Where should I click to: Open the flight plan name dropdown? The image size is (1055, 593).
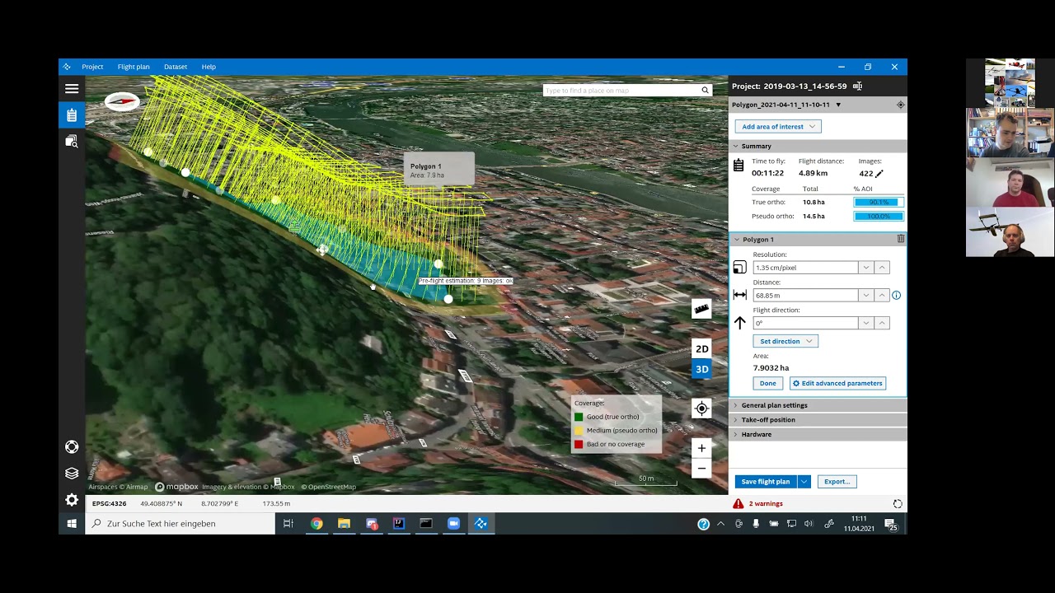pyautogui.click(x=838, y=105)
